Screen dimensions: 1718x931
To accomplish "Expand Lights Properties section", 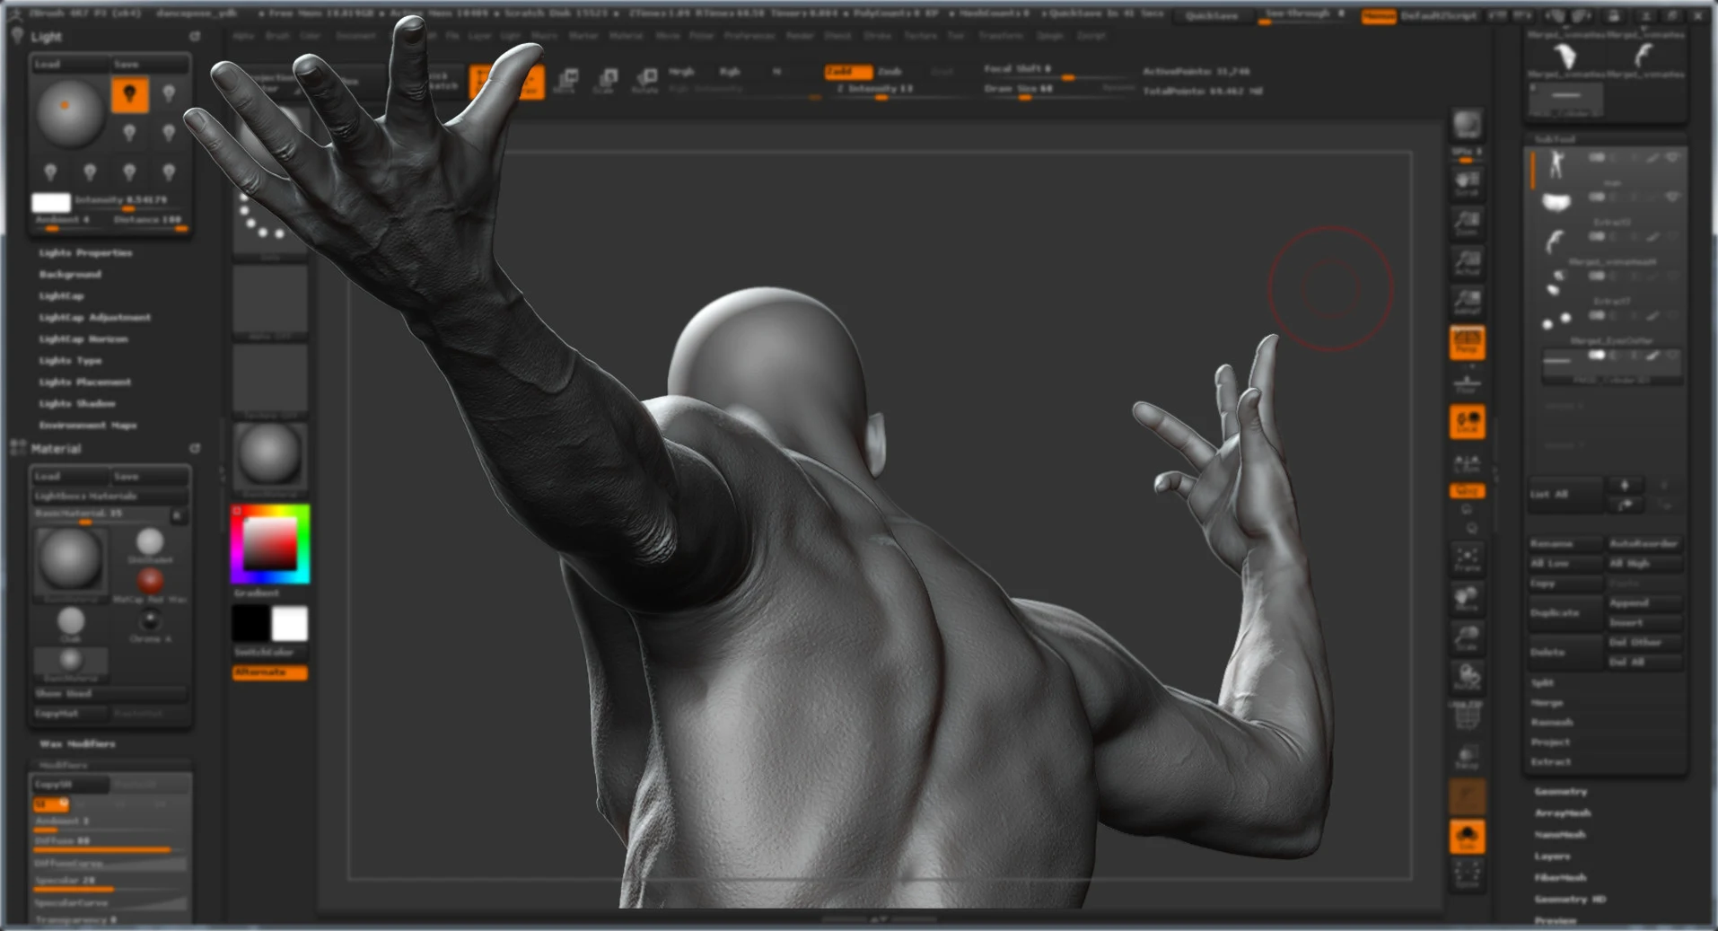I will point(85,253).
